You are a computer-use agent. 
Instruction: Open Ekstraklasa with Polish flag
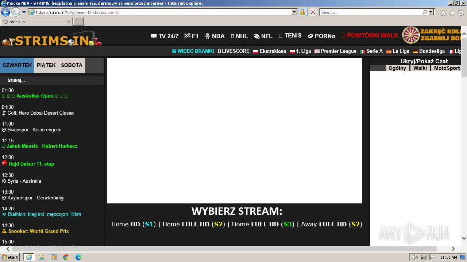click(270, 51)
